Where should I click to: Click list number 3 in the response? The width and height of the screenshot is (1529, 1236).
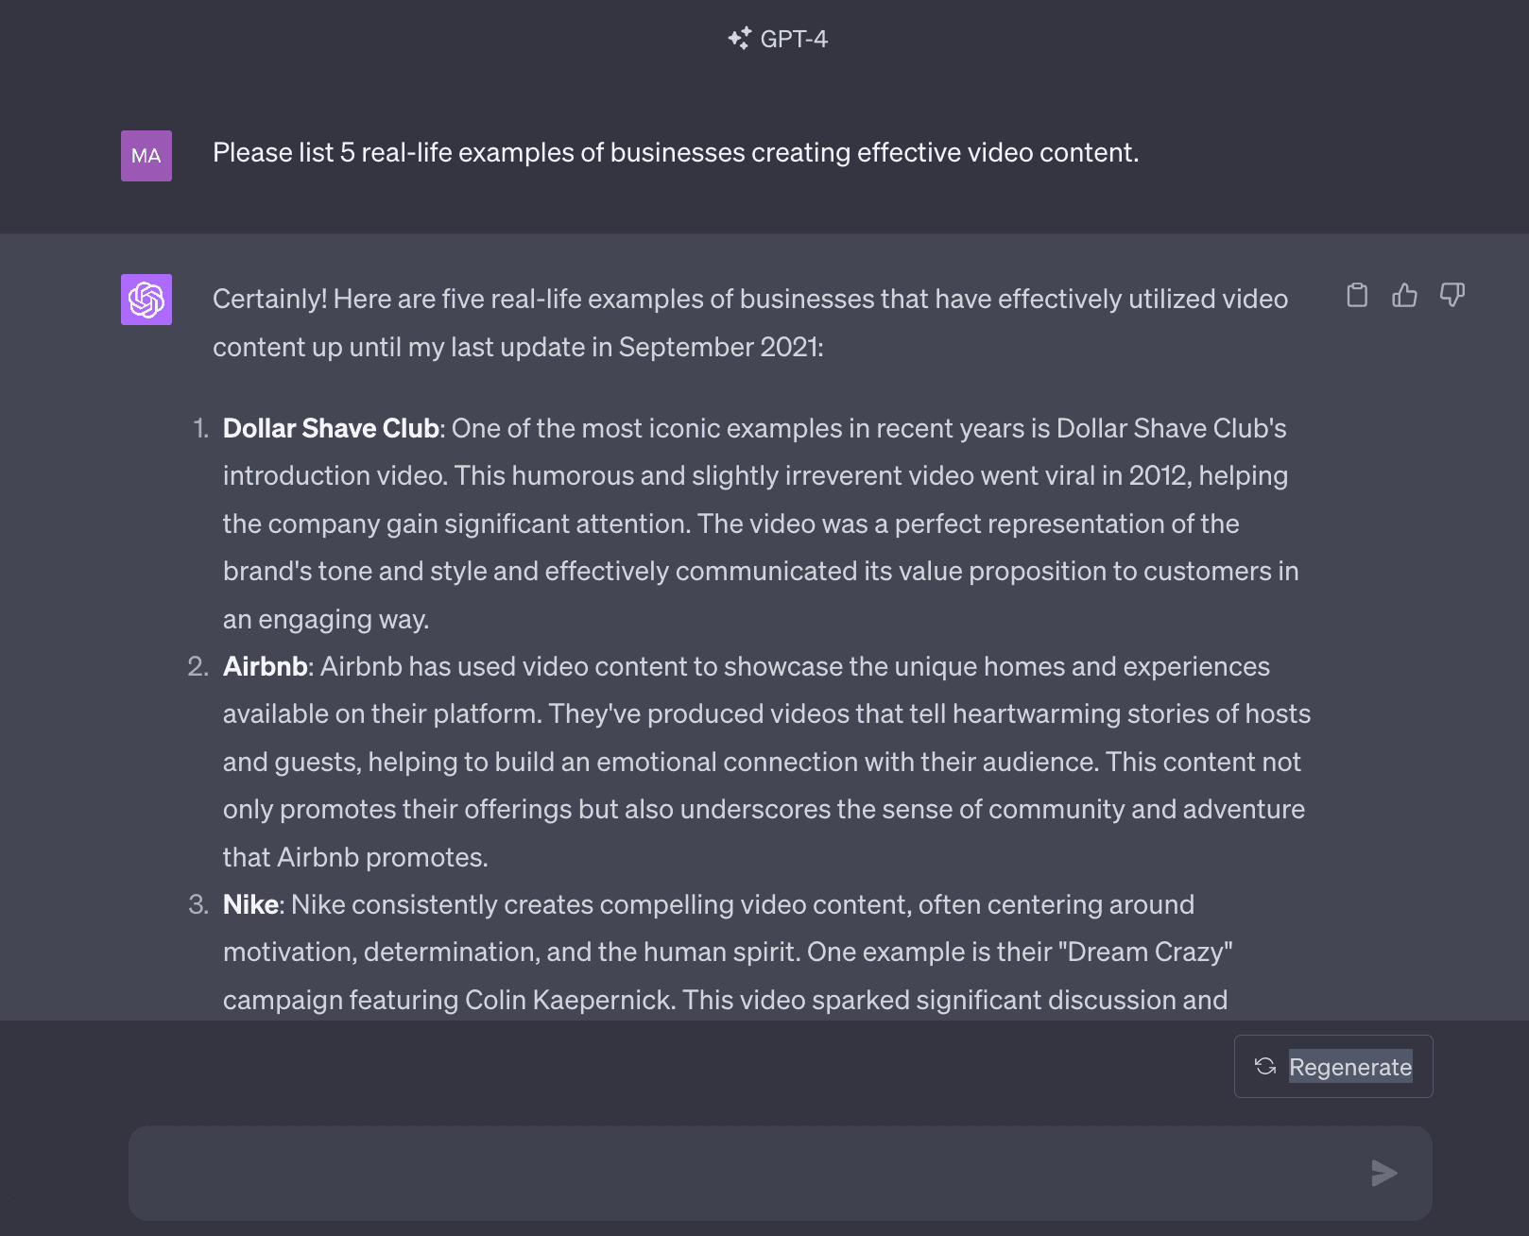pos(198,904)
